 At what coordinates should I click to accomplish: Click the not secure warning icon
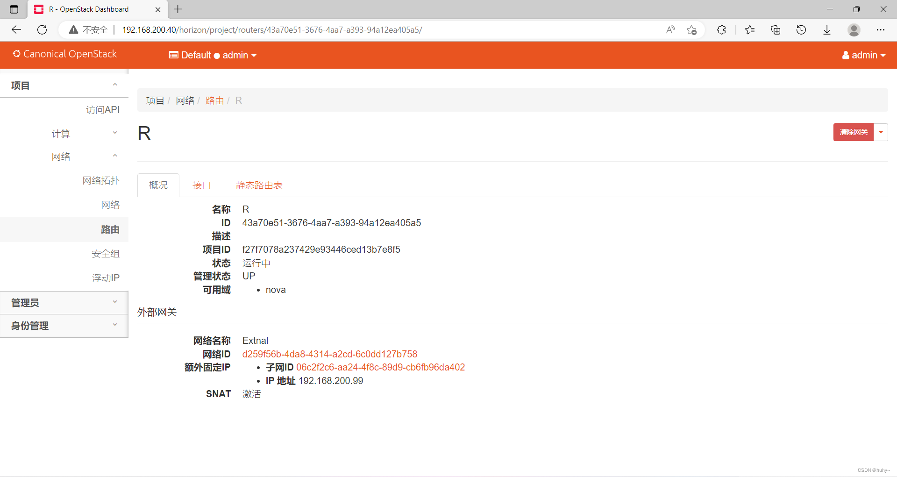tap(73, 30)
